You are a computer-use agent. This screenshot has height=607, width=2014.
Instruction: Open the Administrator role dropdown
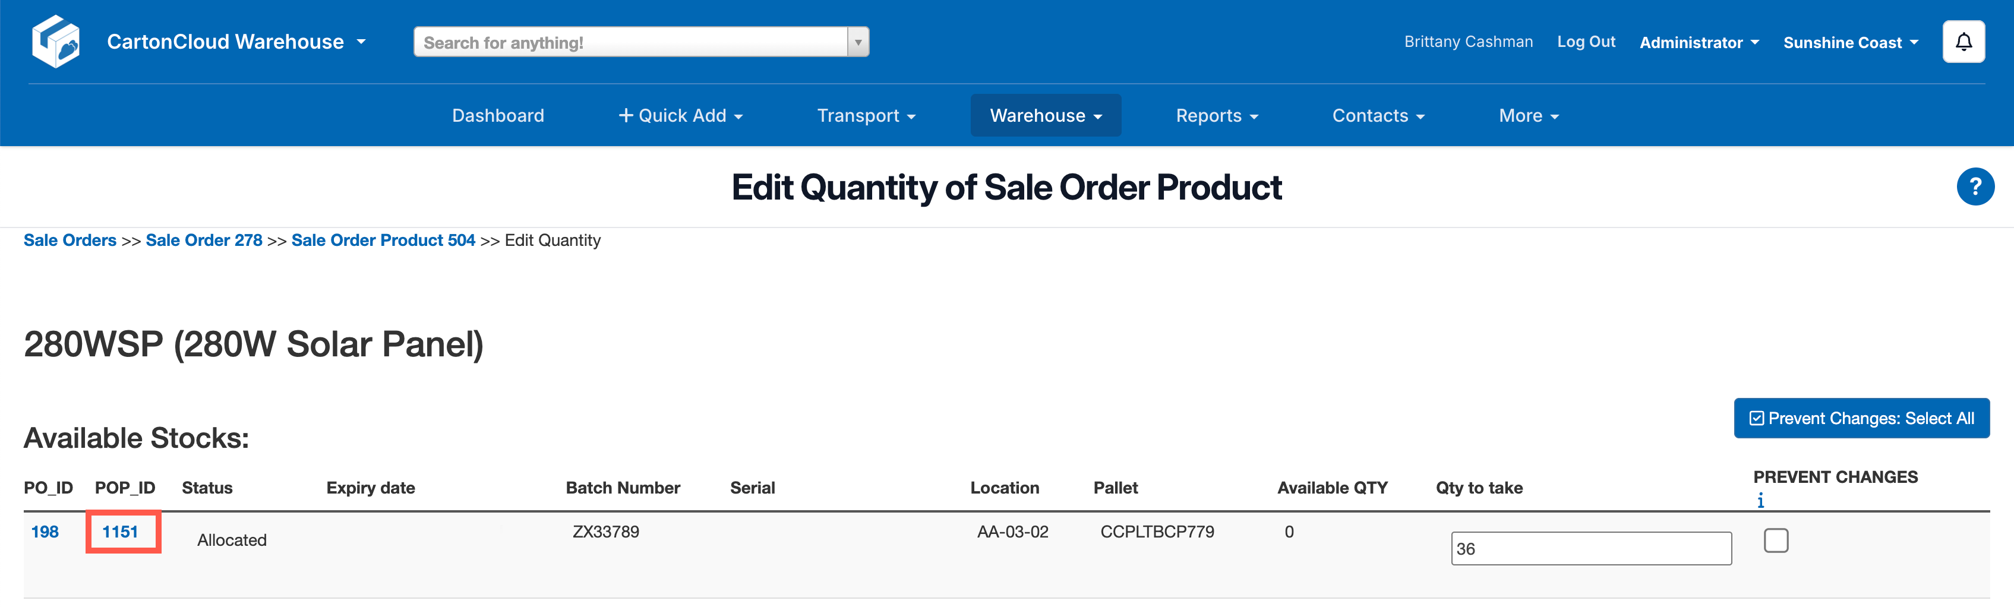pyautogui.click(x=1698, y=42)
